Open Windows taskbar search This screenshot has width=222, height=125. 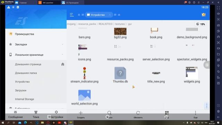(8, 123)
